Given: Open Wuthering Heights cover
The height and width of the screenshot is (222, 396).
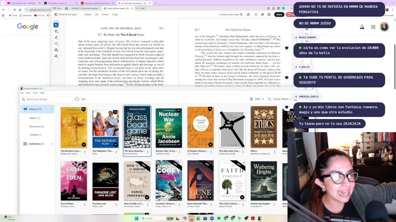Looking at the screenshot, I should tap(264, 181).
